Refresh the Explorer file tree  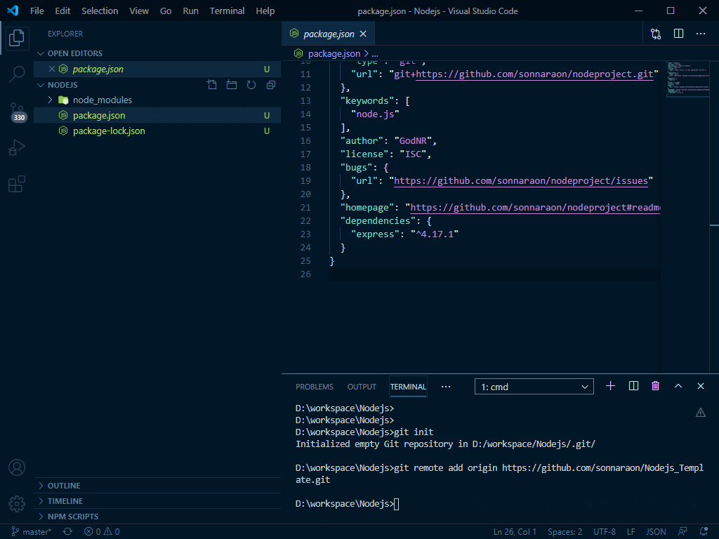(x=251, y=85)
